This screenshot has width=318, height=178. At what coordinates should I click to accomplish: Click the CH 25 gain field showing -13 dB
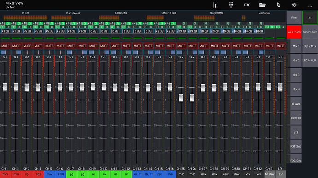pyautogui.click(x=181, y=31)
